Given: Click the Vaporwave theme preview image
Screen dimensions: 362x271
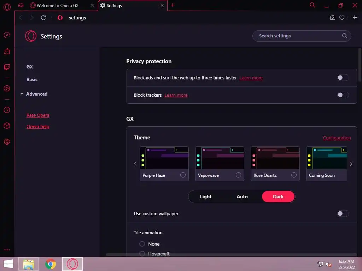Looking at the screenshot, I should click(220, 158).
